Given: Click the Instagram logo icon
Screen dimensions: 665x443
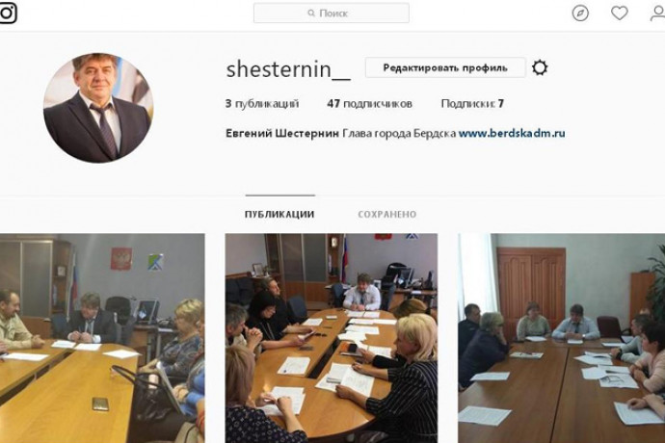Looking at the screenshot, I should (x=7, y=13).
